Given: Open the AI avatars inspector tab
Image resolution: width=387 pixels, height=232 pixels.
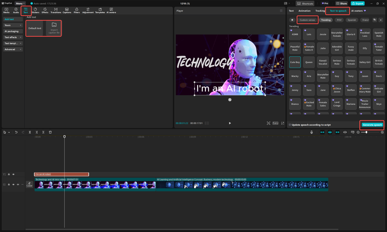Looking at the screenshot, I should pos(359,11).
